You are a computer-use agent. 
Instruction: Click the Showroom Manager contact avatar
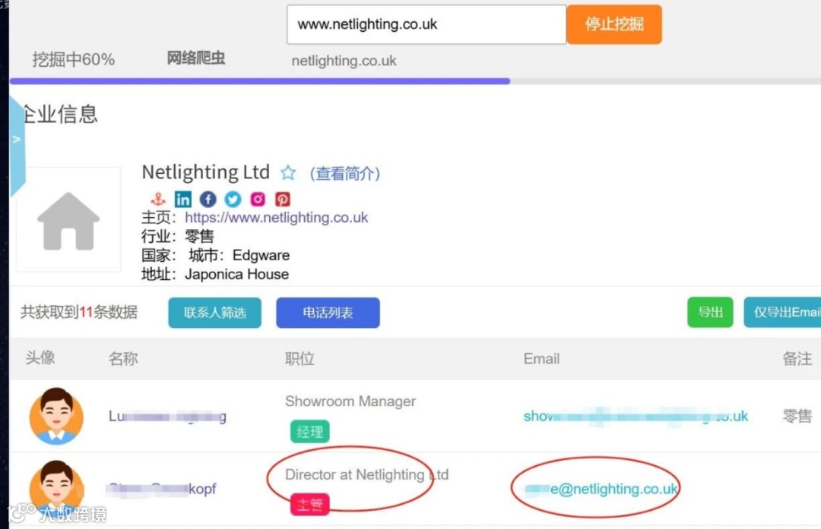click(56, 416)
